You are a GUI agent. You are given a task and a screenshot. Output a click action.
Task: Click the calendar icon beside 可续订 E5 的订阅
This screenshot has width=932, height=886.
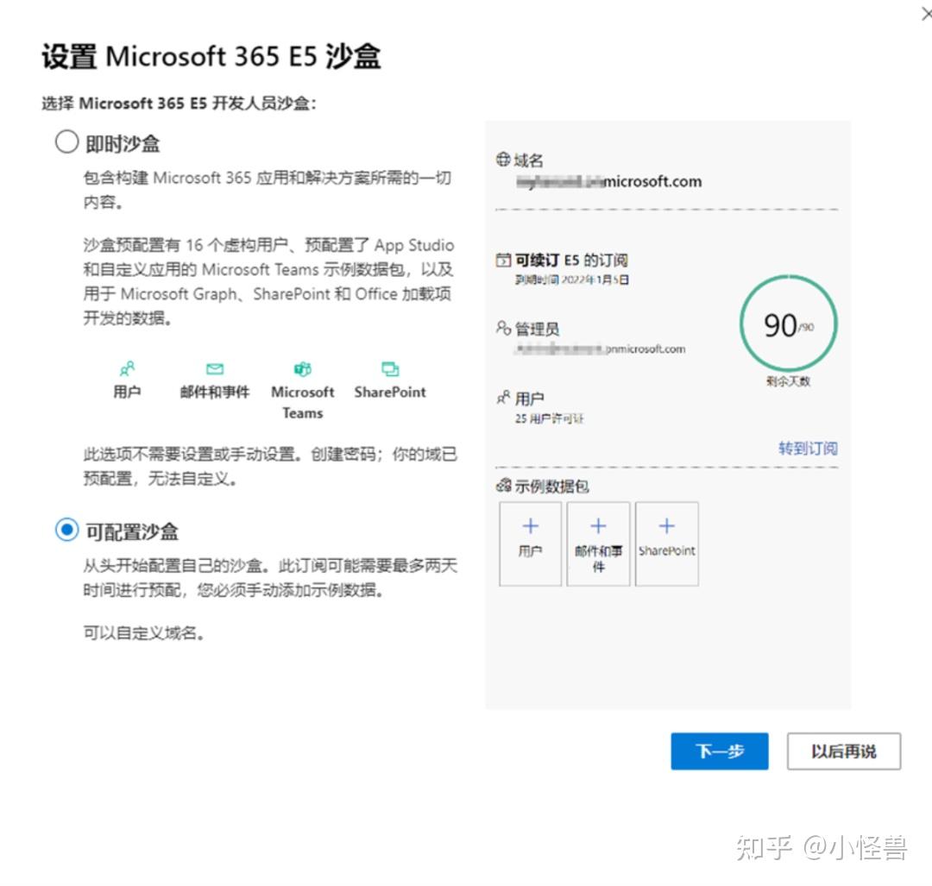(x=503, y=260)
